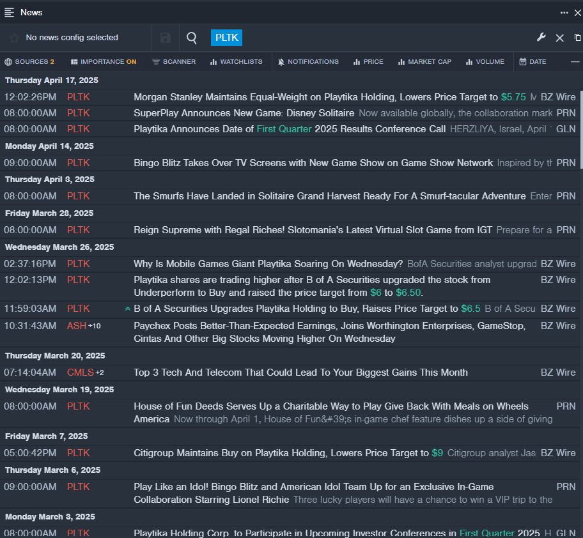This screenshot has width=583, height=538.
Task: Expand the +2 tickers next to CMLS
Action: click(100, 373)
